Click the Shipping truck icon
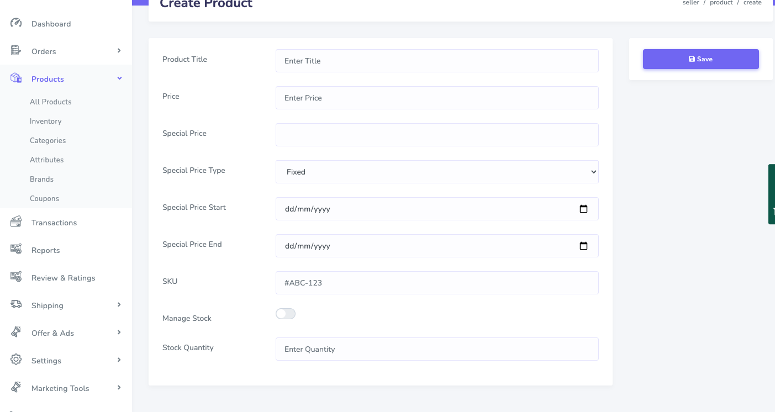775x412 pixels. 16,305
